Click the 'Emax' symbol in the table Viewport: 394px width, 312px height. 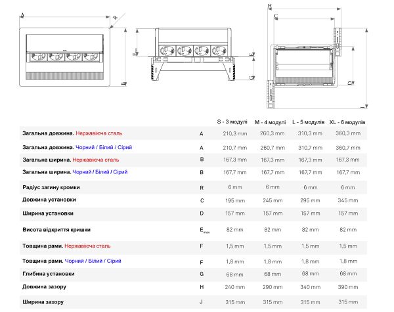pos(204,231)
